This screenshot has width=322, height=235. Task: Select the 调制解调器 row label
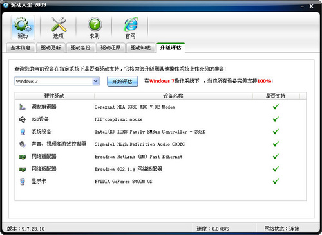click(44, 107)
